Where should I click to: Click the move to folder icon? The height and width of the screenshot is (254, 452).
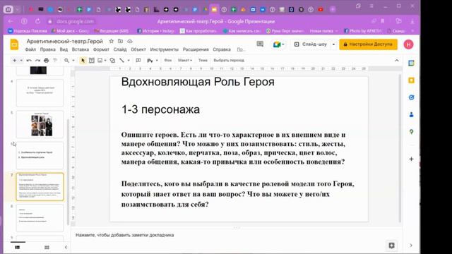[x=120, y=42]
